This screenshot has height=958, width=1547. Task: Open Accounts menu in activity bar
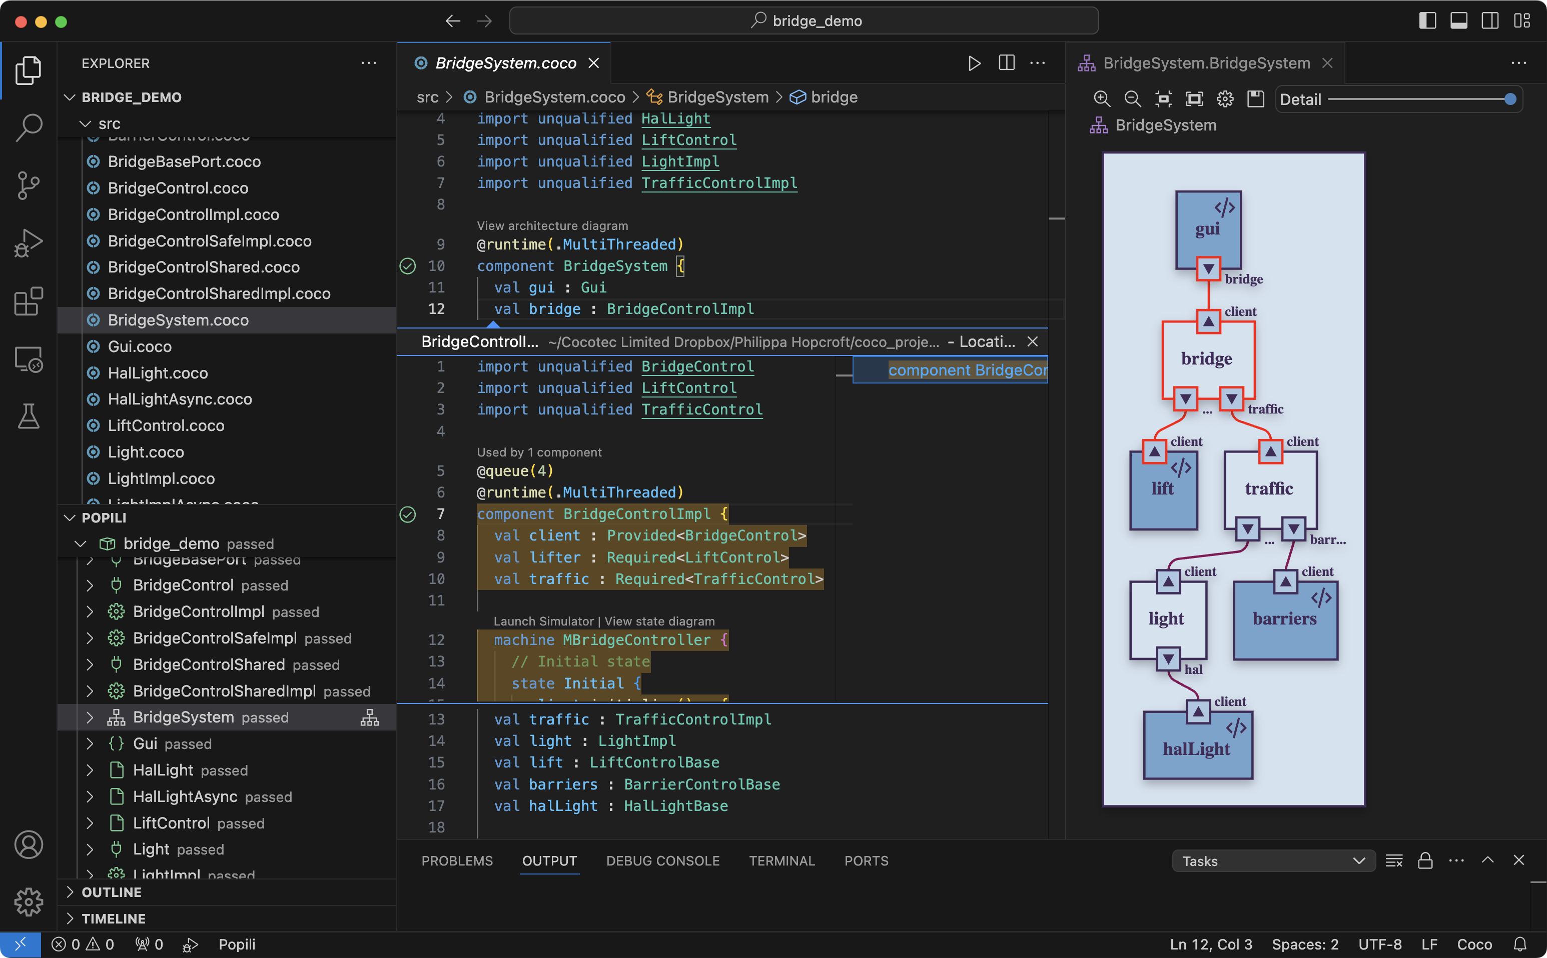click(x=29, y=844)
